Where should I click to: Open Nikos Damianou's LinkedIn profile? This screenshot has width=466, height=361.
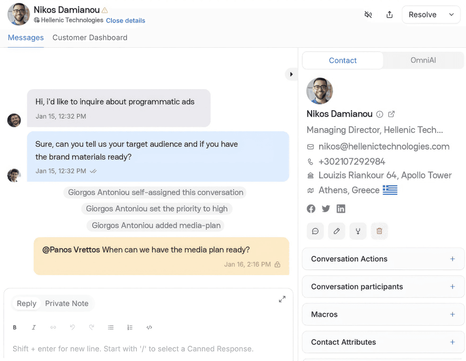341,209
